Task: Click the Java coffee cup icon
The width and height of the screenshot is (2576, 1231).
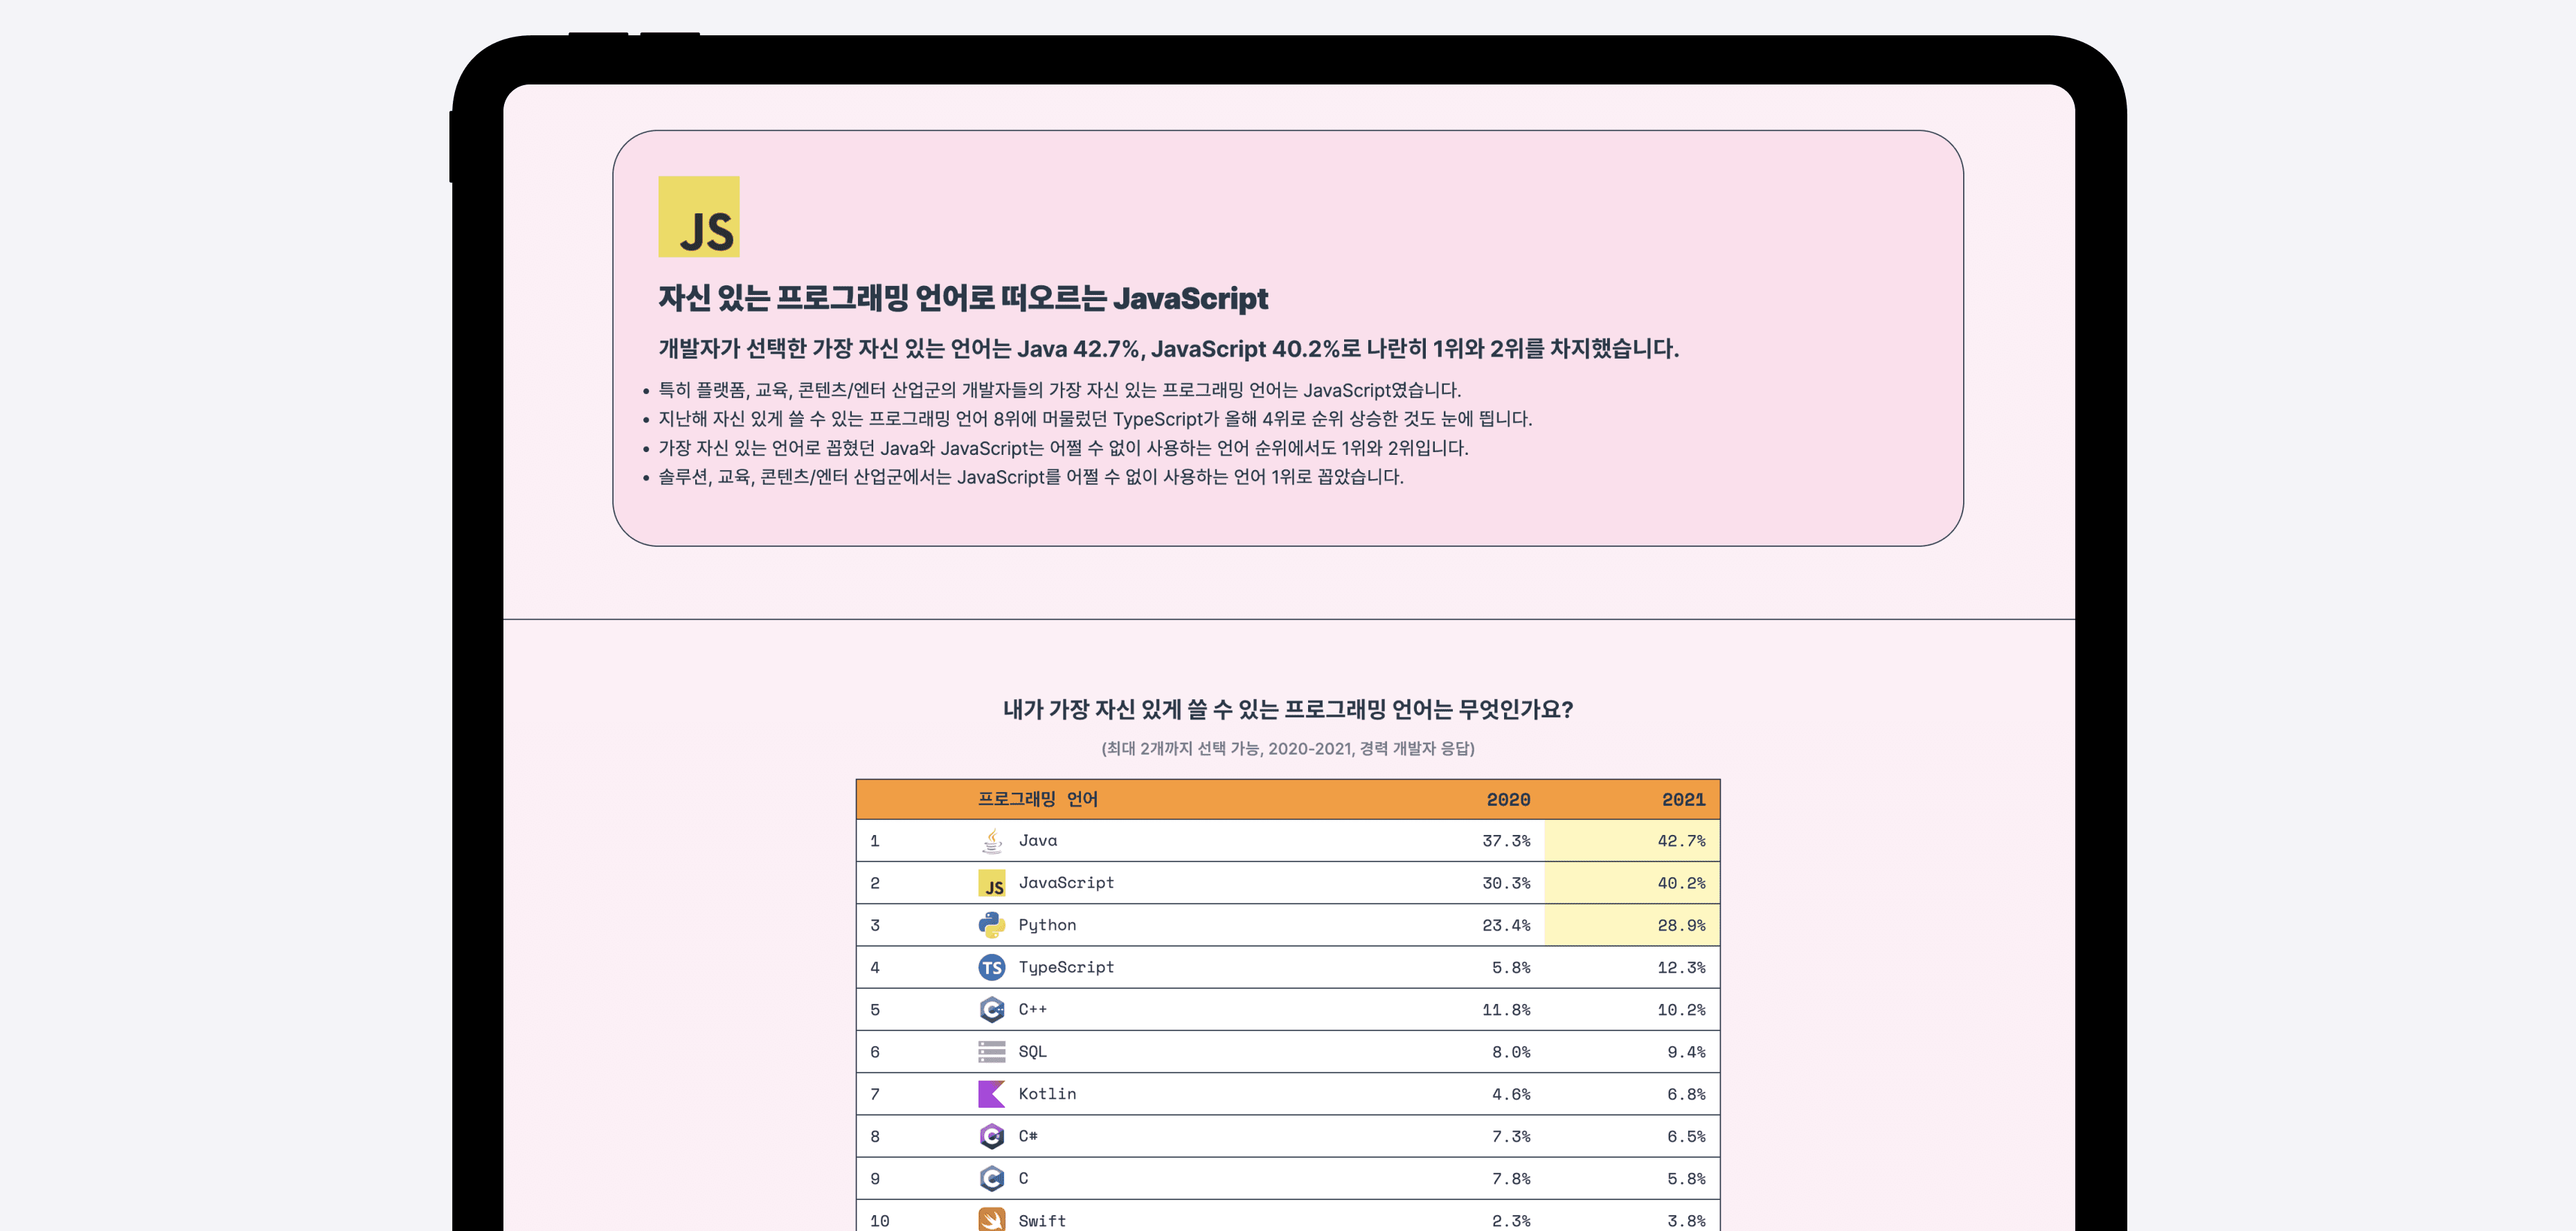Action: tap(991, 841)
